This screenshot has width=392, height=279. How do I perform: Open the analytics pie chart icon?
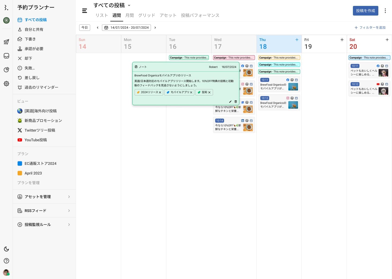[6, 70]
